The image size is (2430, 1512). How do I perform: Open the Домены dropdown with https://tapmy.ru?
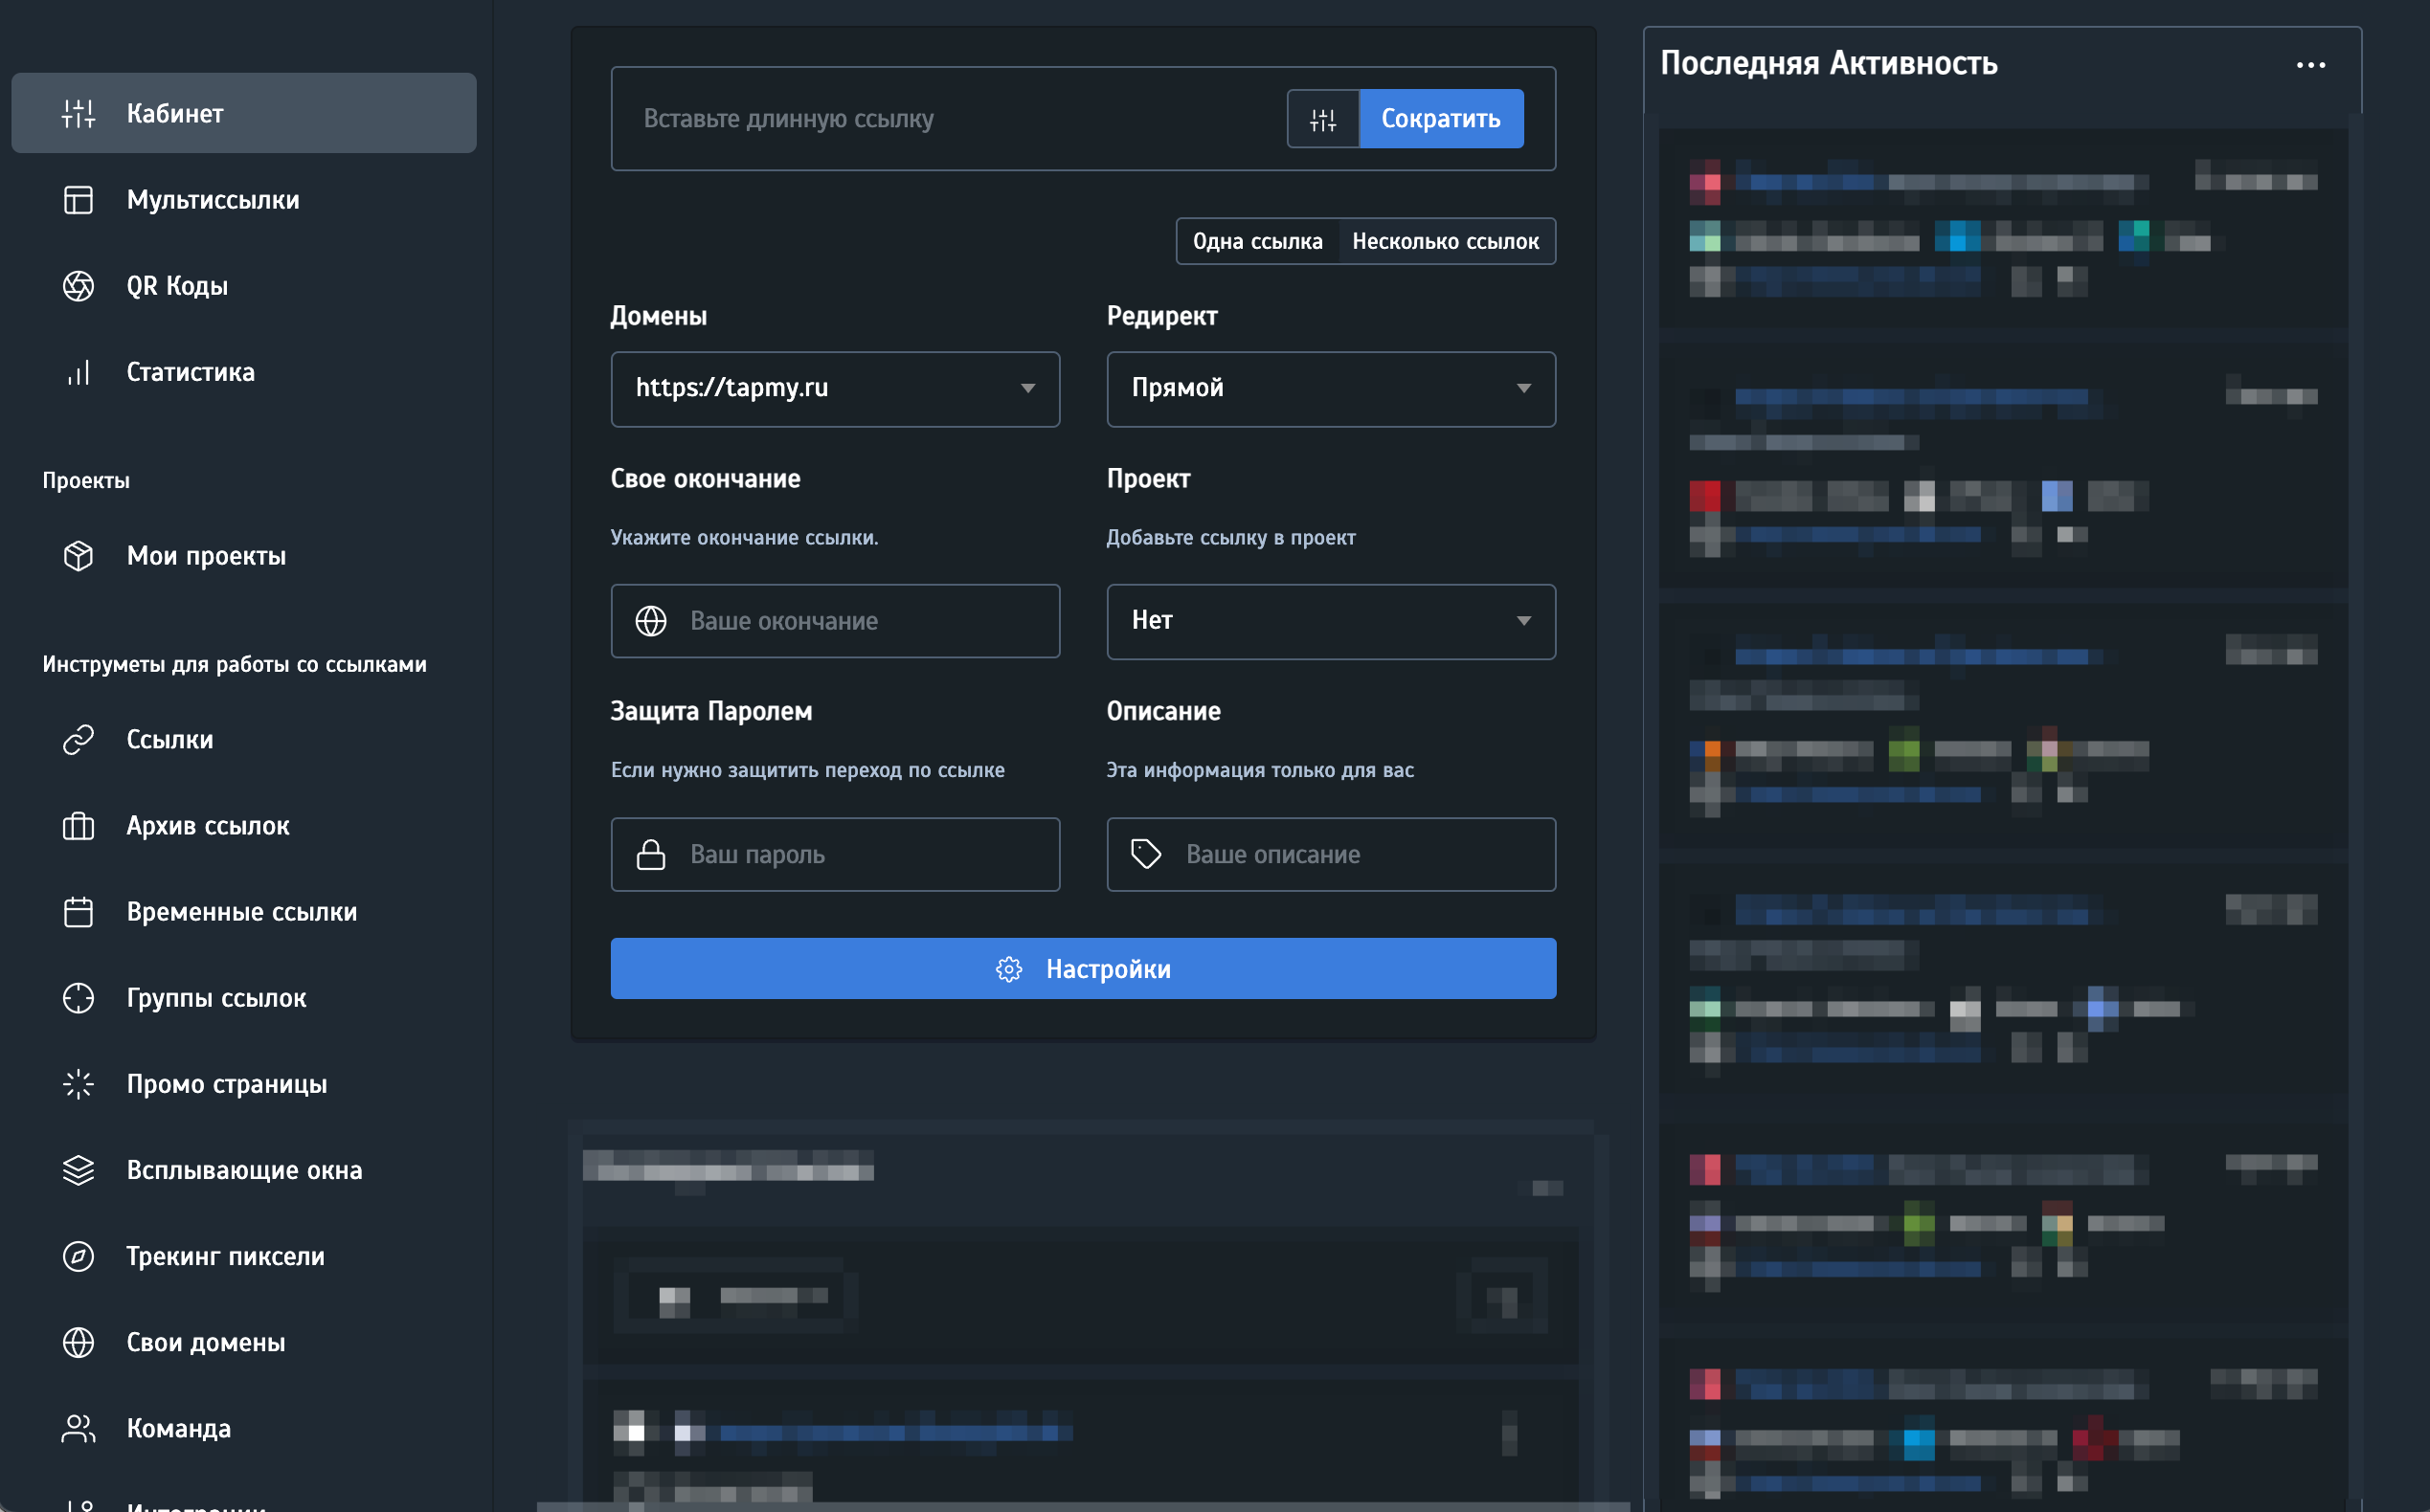click(834, 389)
